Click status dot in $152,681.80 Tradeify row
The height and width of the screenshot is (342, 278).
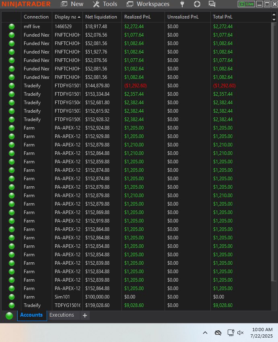click(12, 103)
